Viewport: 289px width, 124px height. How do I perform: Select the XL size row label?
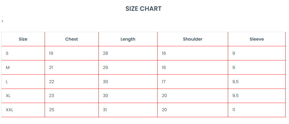(8, 96)
